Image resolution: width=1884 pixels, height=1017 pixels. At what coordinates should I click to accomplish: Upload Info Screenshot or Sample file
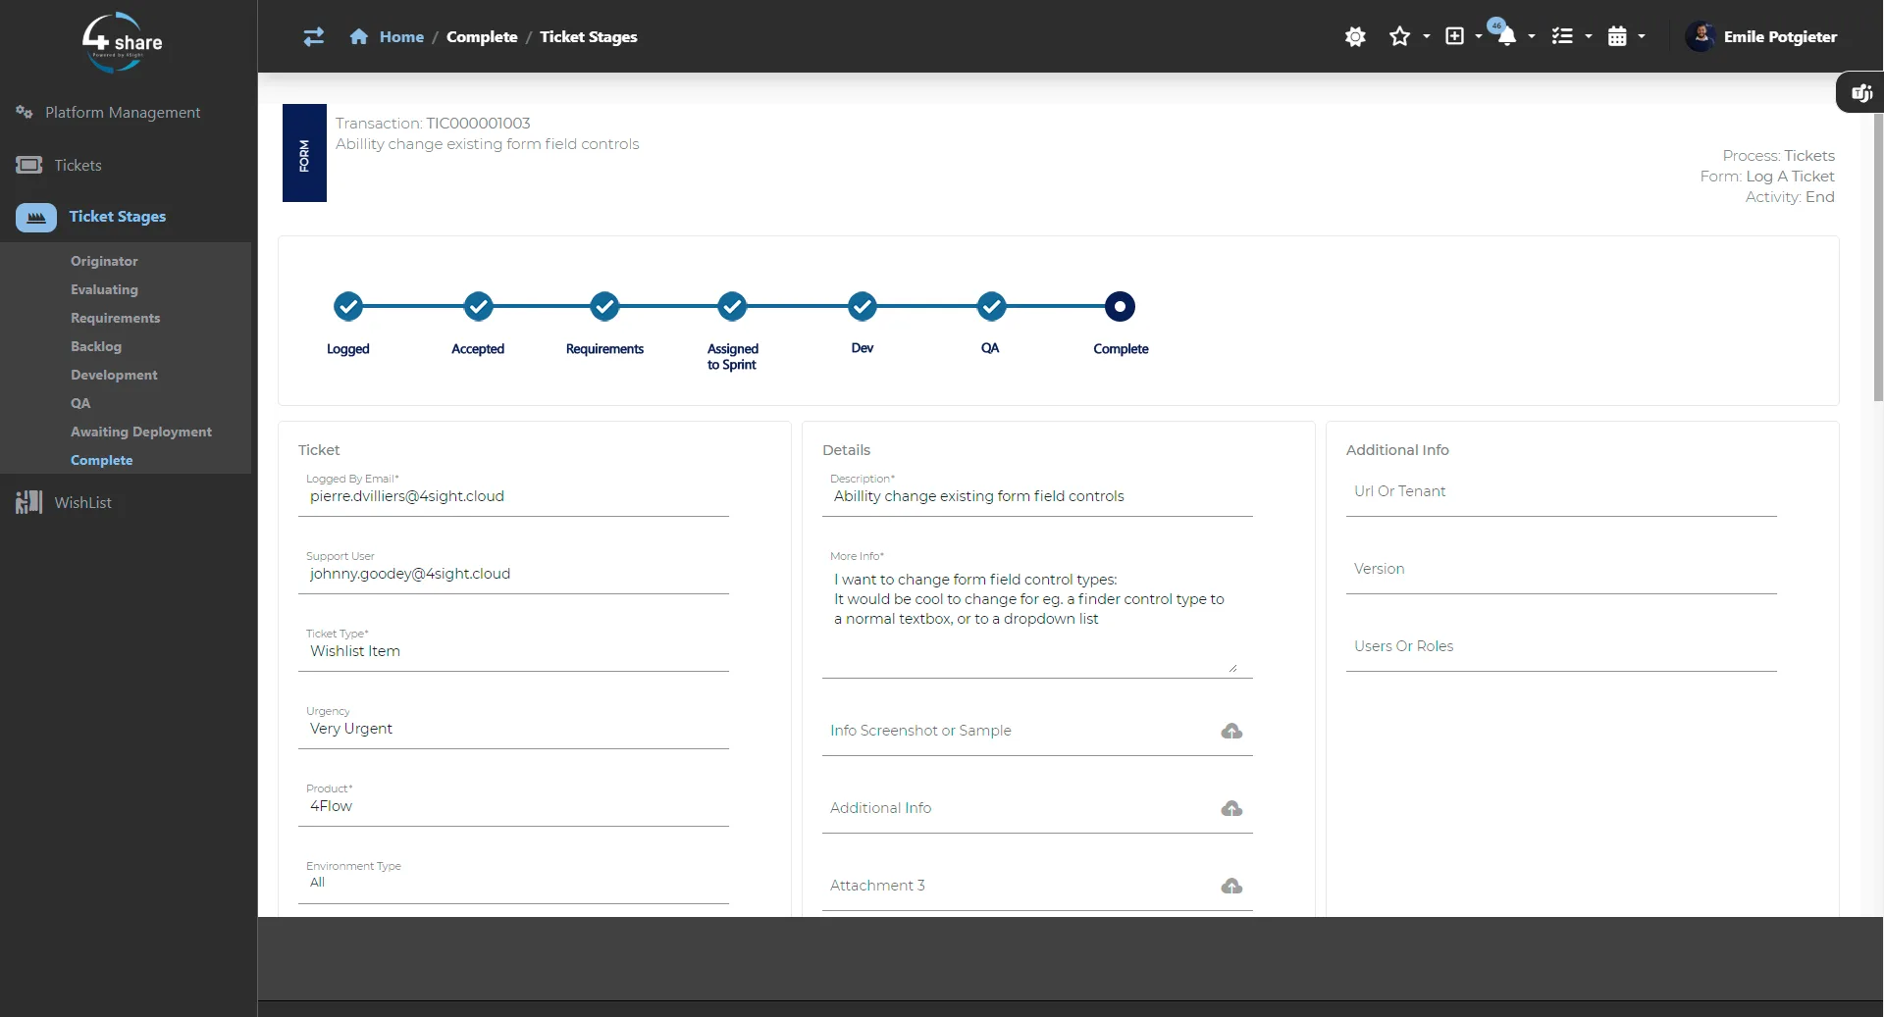tap(1231, 731)
